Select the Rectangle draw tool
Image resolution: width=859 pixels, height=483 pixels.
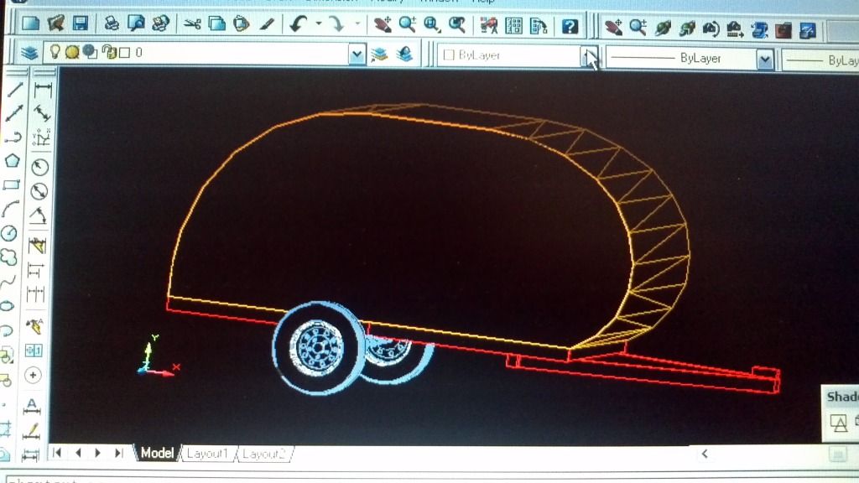coord(12,185)
